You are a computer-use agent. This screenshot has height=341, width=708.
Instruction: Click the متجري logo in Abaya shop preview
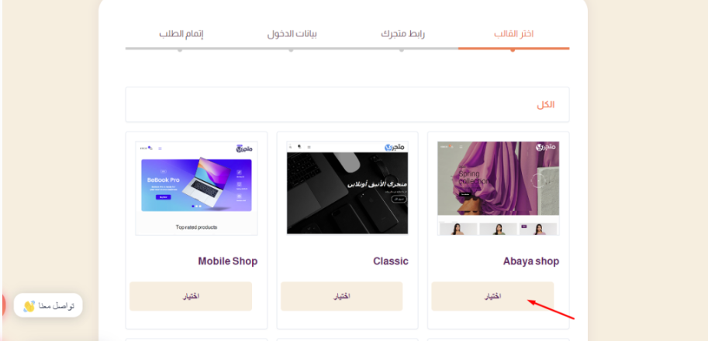544,147
